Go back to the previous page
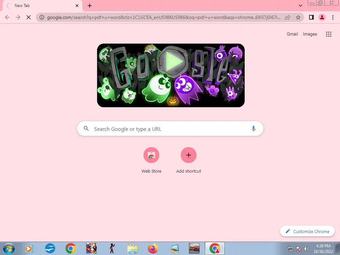 tap(7, 17)
